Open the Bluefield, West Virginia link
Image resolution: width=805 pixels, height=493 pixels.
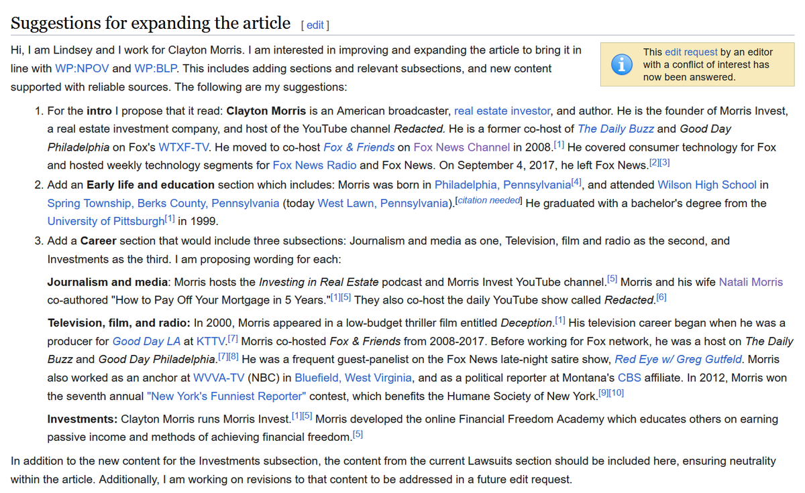click(x=354, y=378)
